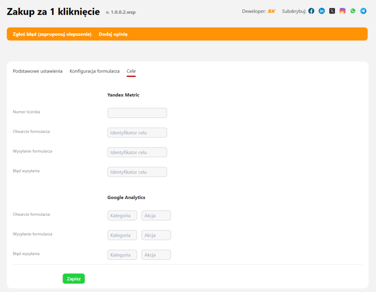Click the Akcja field for Błąd wysyłania
Viewport: 376px width, 292px height.
156,254
